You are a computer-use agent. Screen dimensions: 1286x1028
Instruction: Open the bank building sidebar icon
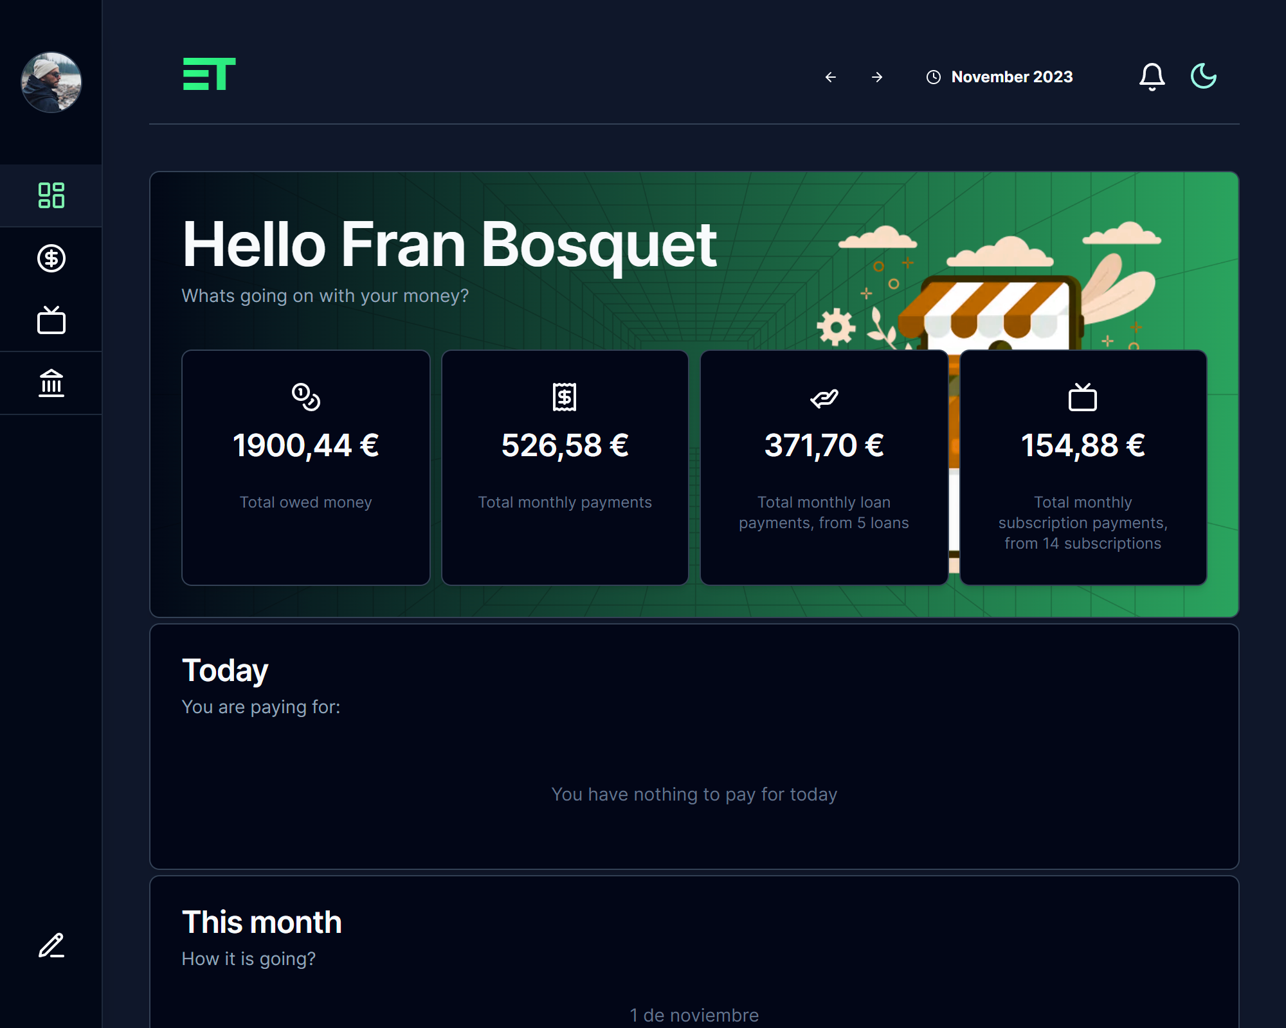click(51, 383)
